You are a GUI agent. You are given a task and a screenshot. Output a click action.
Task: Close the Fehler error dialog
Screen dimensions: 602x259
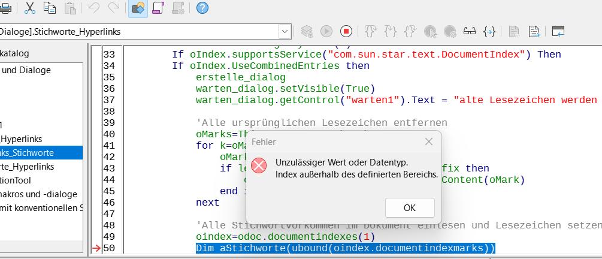click(428, 142)
